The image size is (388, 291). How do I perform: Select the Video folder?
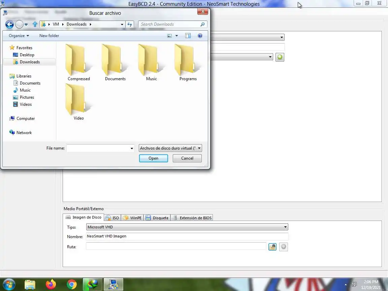tap(79, 102)
